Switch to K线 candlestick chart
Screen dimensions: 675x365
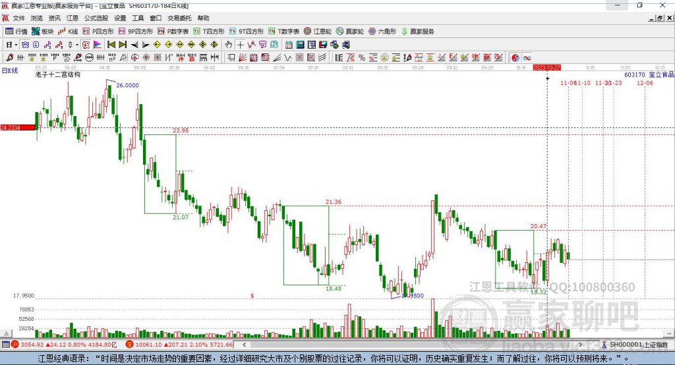coord(68,32)
